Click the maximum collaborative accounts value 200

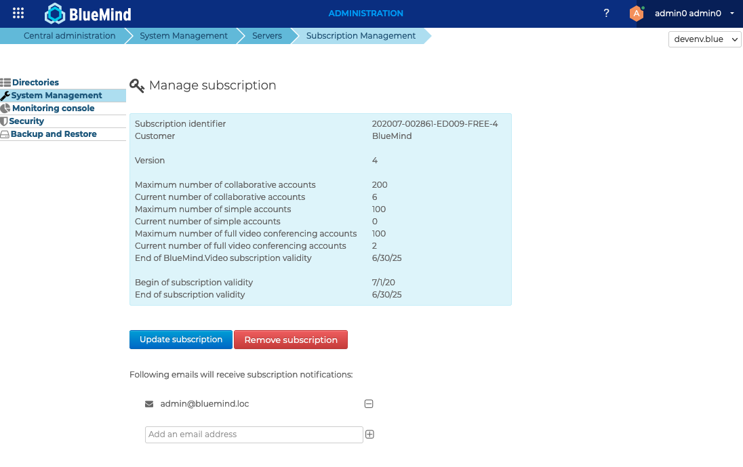pos(380,185)
